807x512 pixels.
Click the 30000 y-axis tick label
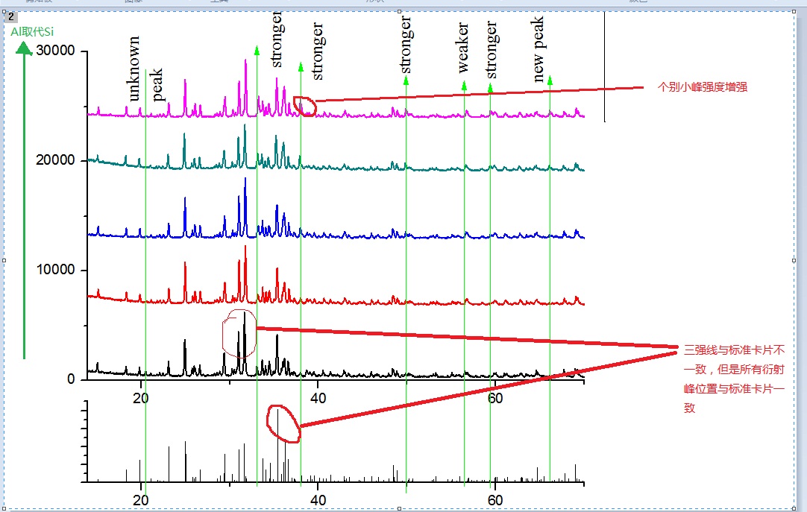click(55, 51)
